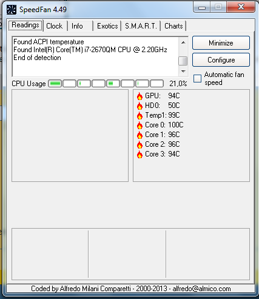Click the log scroll up arrow
The width and height of the screenshot is (259, 299).
[x=183, y=42]
